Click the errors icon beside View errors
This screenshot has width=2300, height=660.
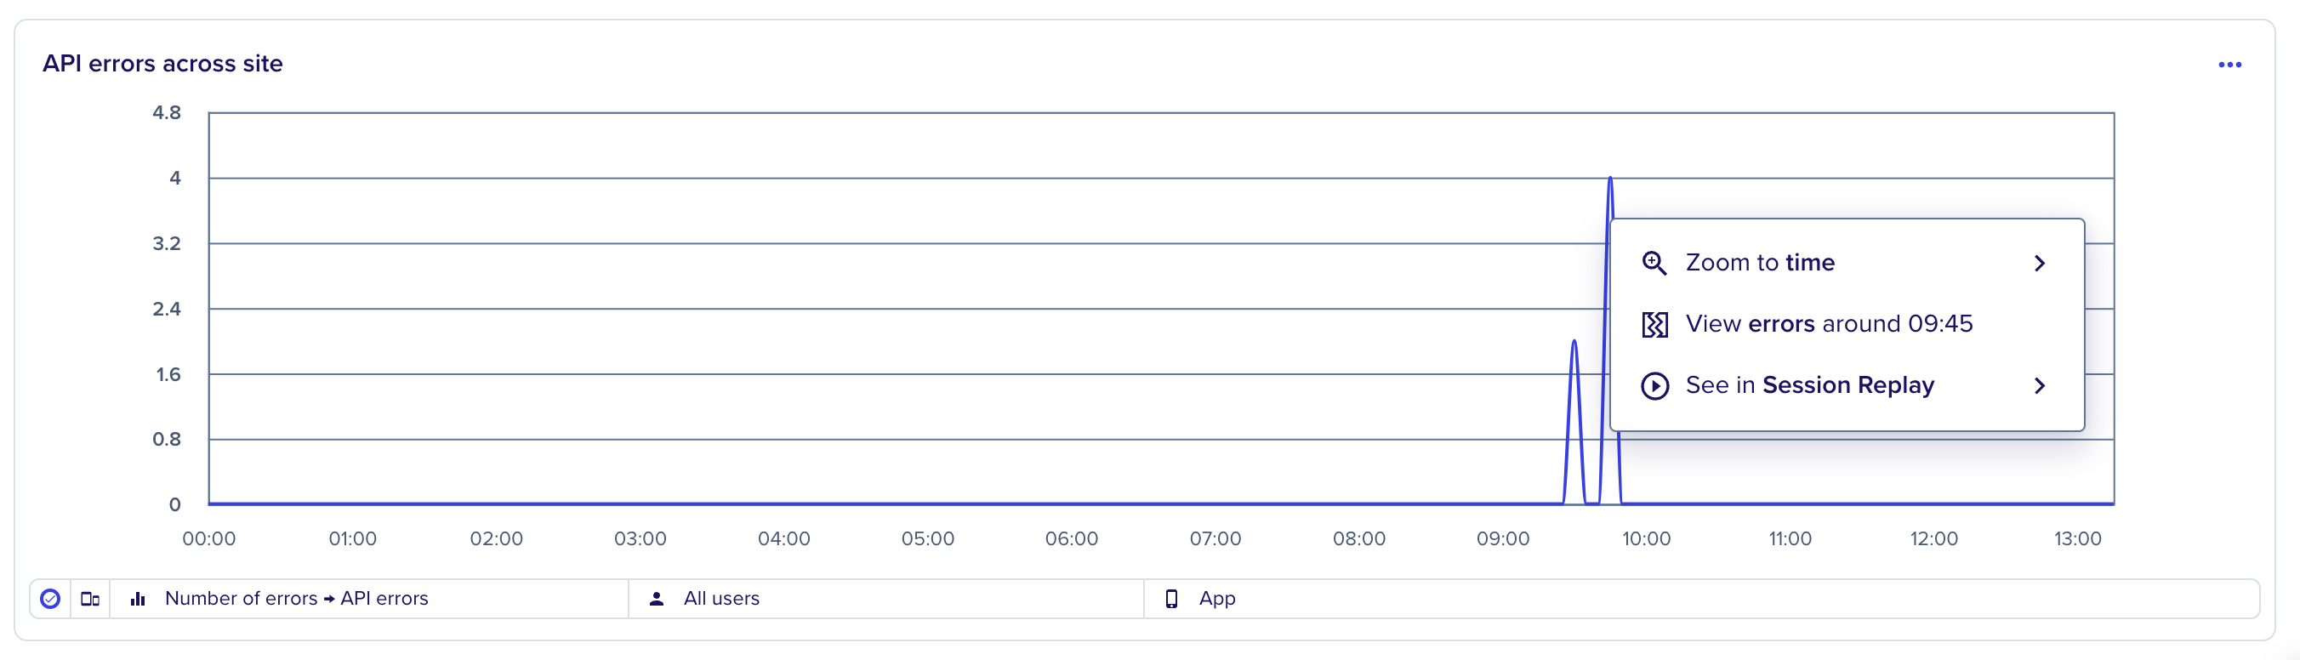tap(1654, 324)
